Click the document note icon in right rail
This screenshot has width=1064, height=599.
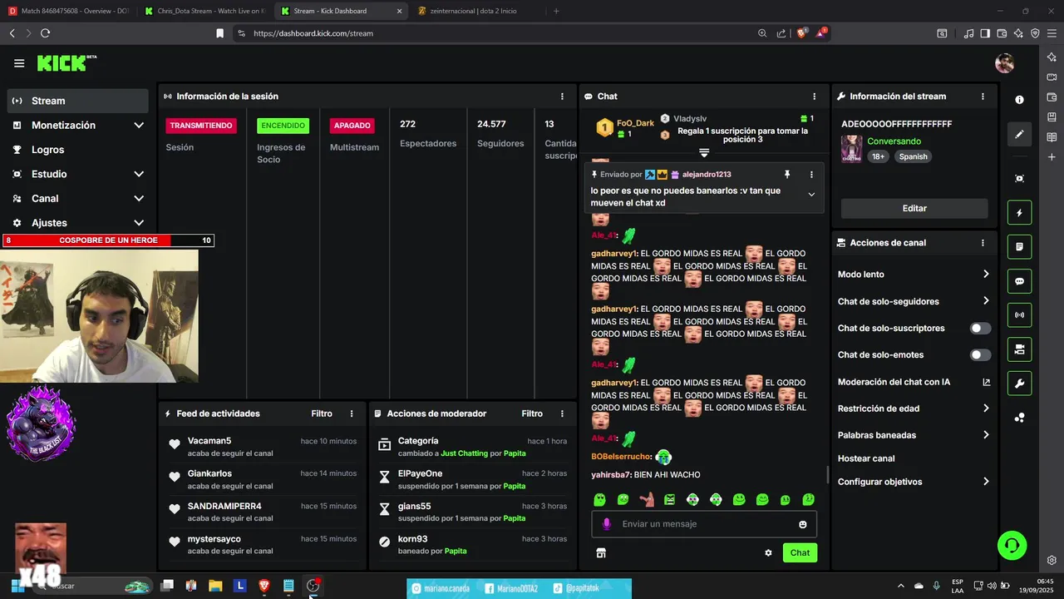coord(1020,247)
